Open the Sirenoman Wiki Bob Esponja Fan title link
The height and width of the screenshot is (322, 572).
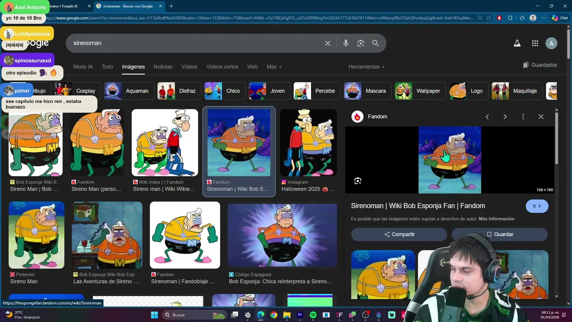click(x=418, y=206)
